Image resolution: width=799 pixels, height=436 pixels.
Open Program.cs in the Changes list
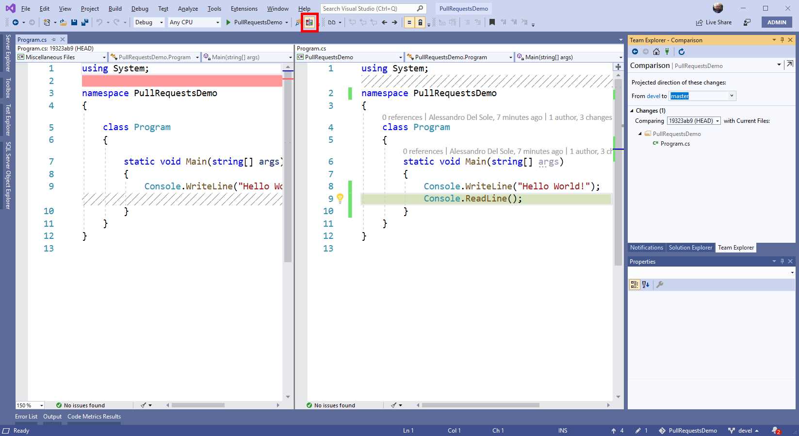pos(675,144)
